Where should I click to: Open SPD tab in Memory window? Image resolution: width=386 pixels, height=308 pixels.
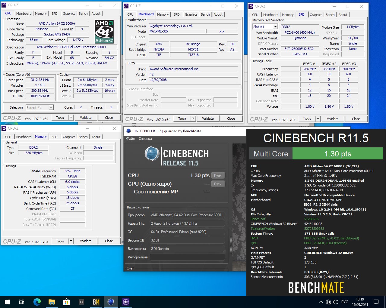point(55,137)
